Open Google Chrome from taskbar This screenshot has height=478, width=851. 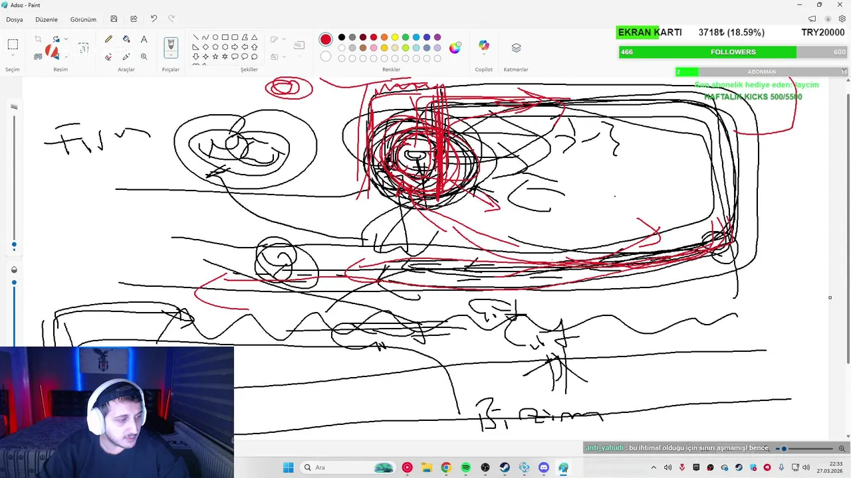446,467
